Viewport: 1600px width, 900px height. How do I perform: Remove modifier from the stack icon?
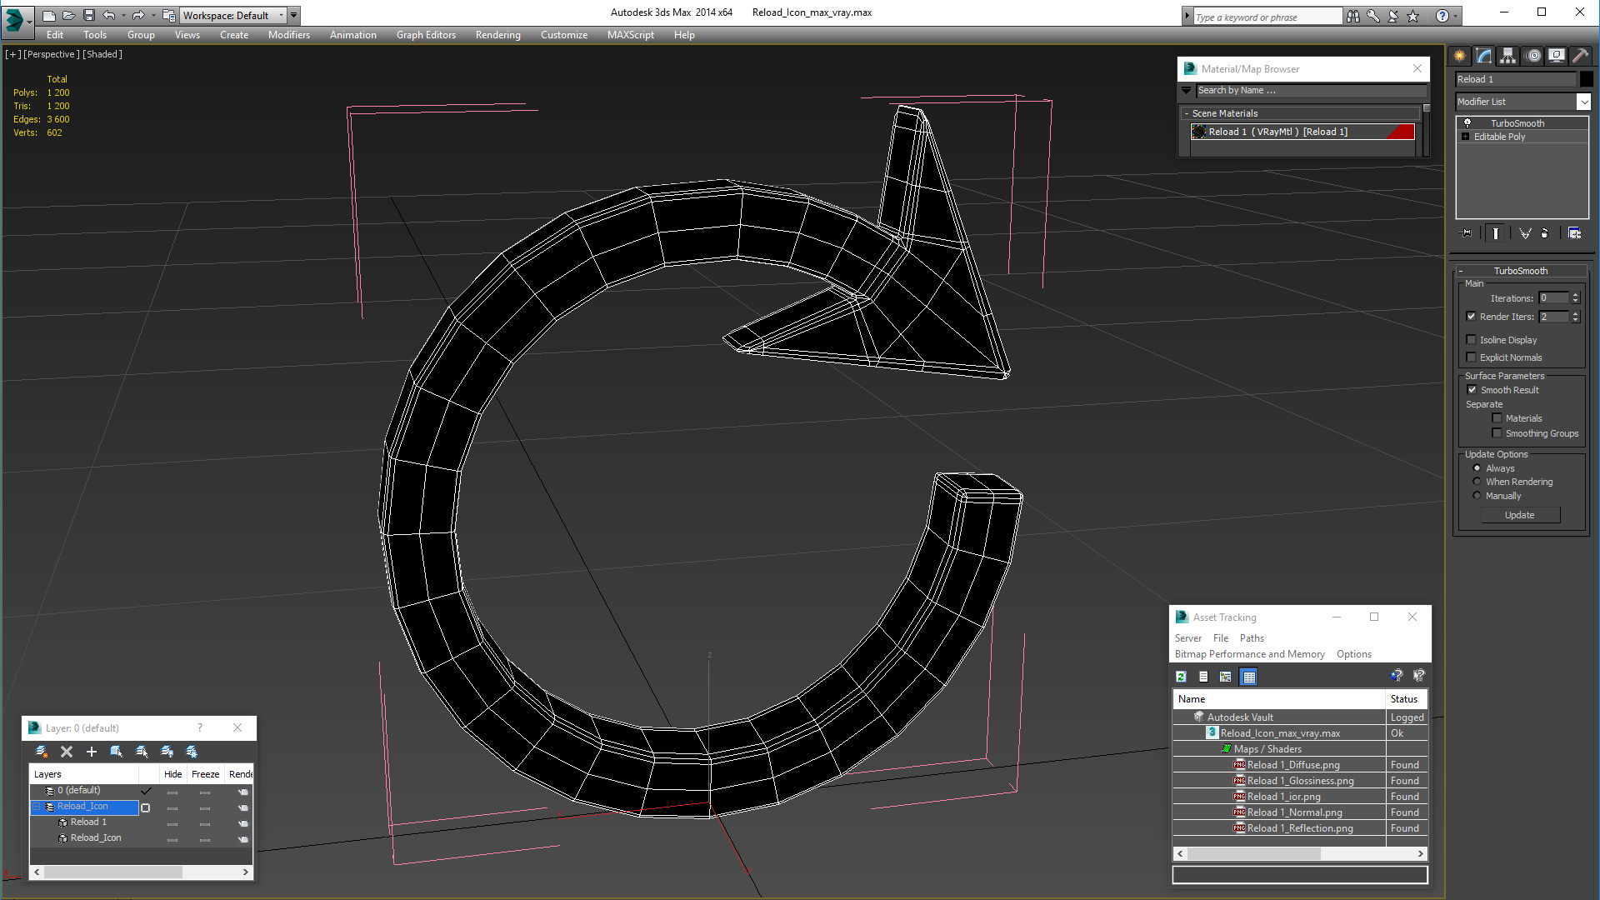(1545, 233)
